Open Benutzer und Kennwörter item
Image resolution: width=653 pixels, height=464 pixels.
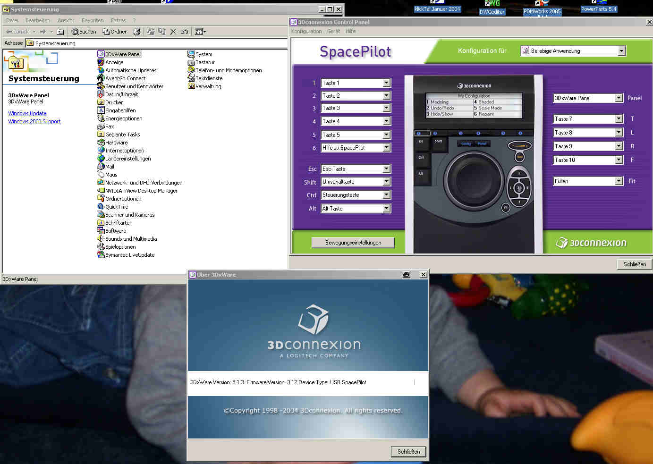click(x=130, y=86)
